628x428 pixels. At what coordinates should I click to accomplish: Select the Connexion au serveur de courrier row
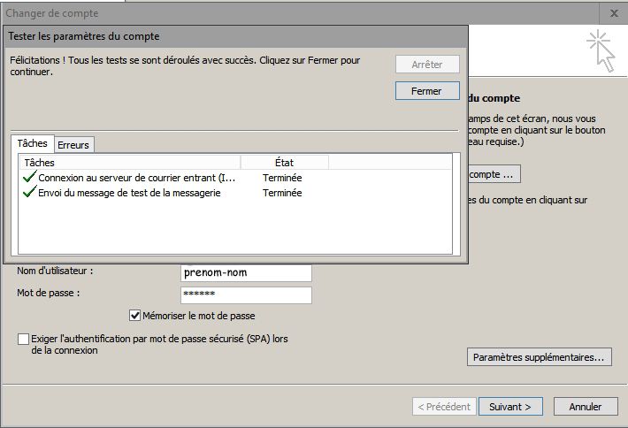pyautogui.click(x=137, y=178)
